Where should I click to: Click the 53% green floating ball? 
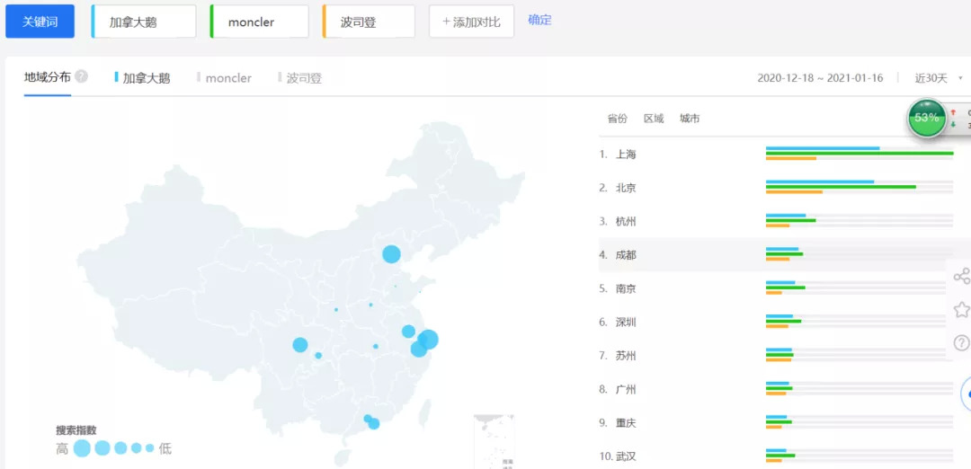tap(926, 118)
